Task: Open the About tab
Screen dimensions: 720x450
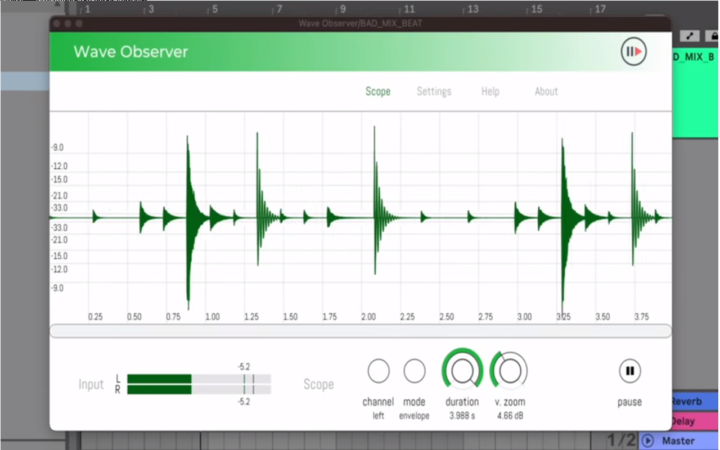Action: pyautogui.click(x=546, y=91)
